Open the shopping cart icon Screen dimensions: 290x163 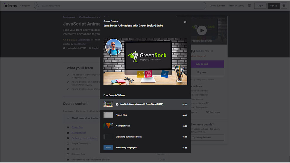pyautogui.click(x=249, y=6)
